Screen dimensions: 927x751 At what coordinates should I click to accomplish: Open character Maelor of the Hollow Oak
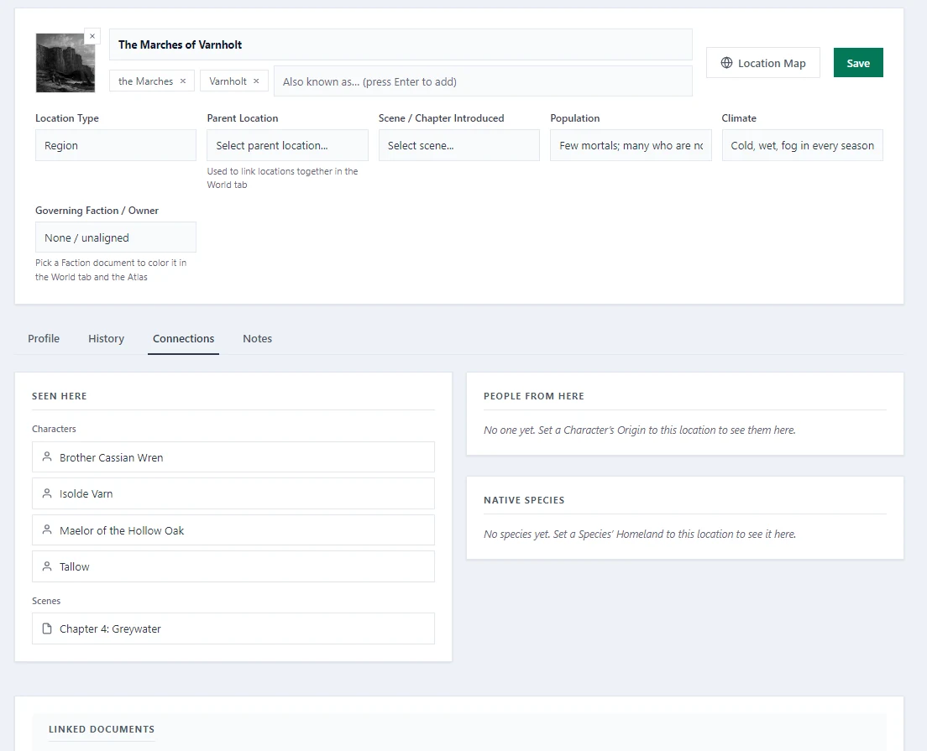pos(233,530)
